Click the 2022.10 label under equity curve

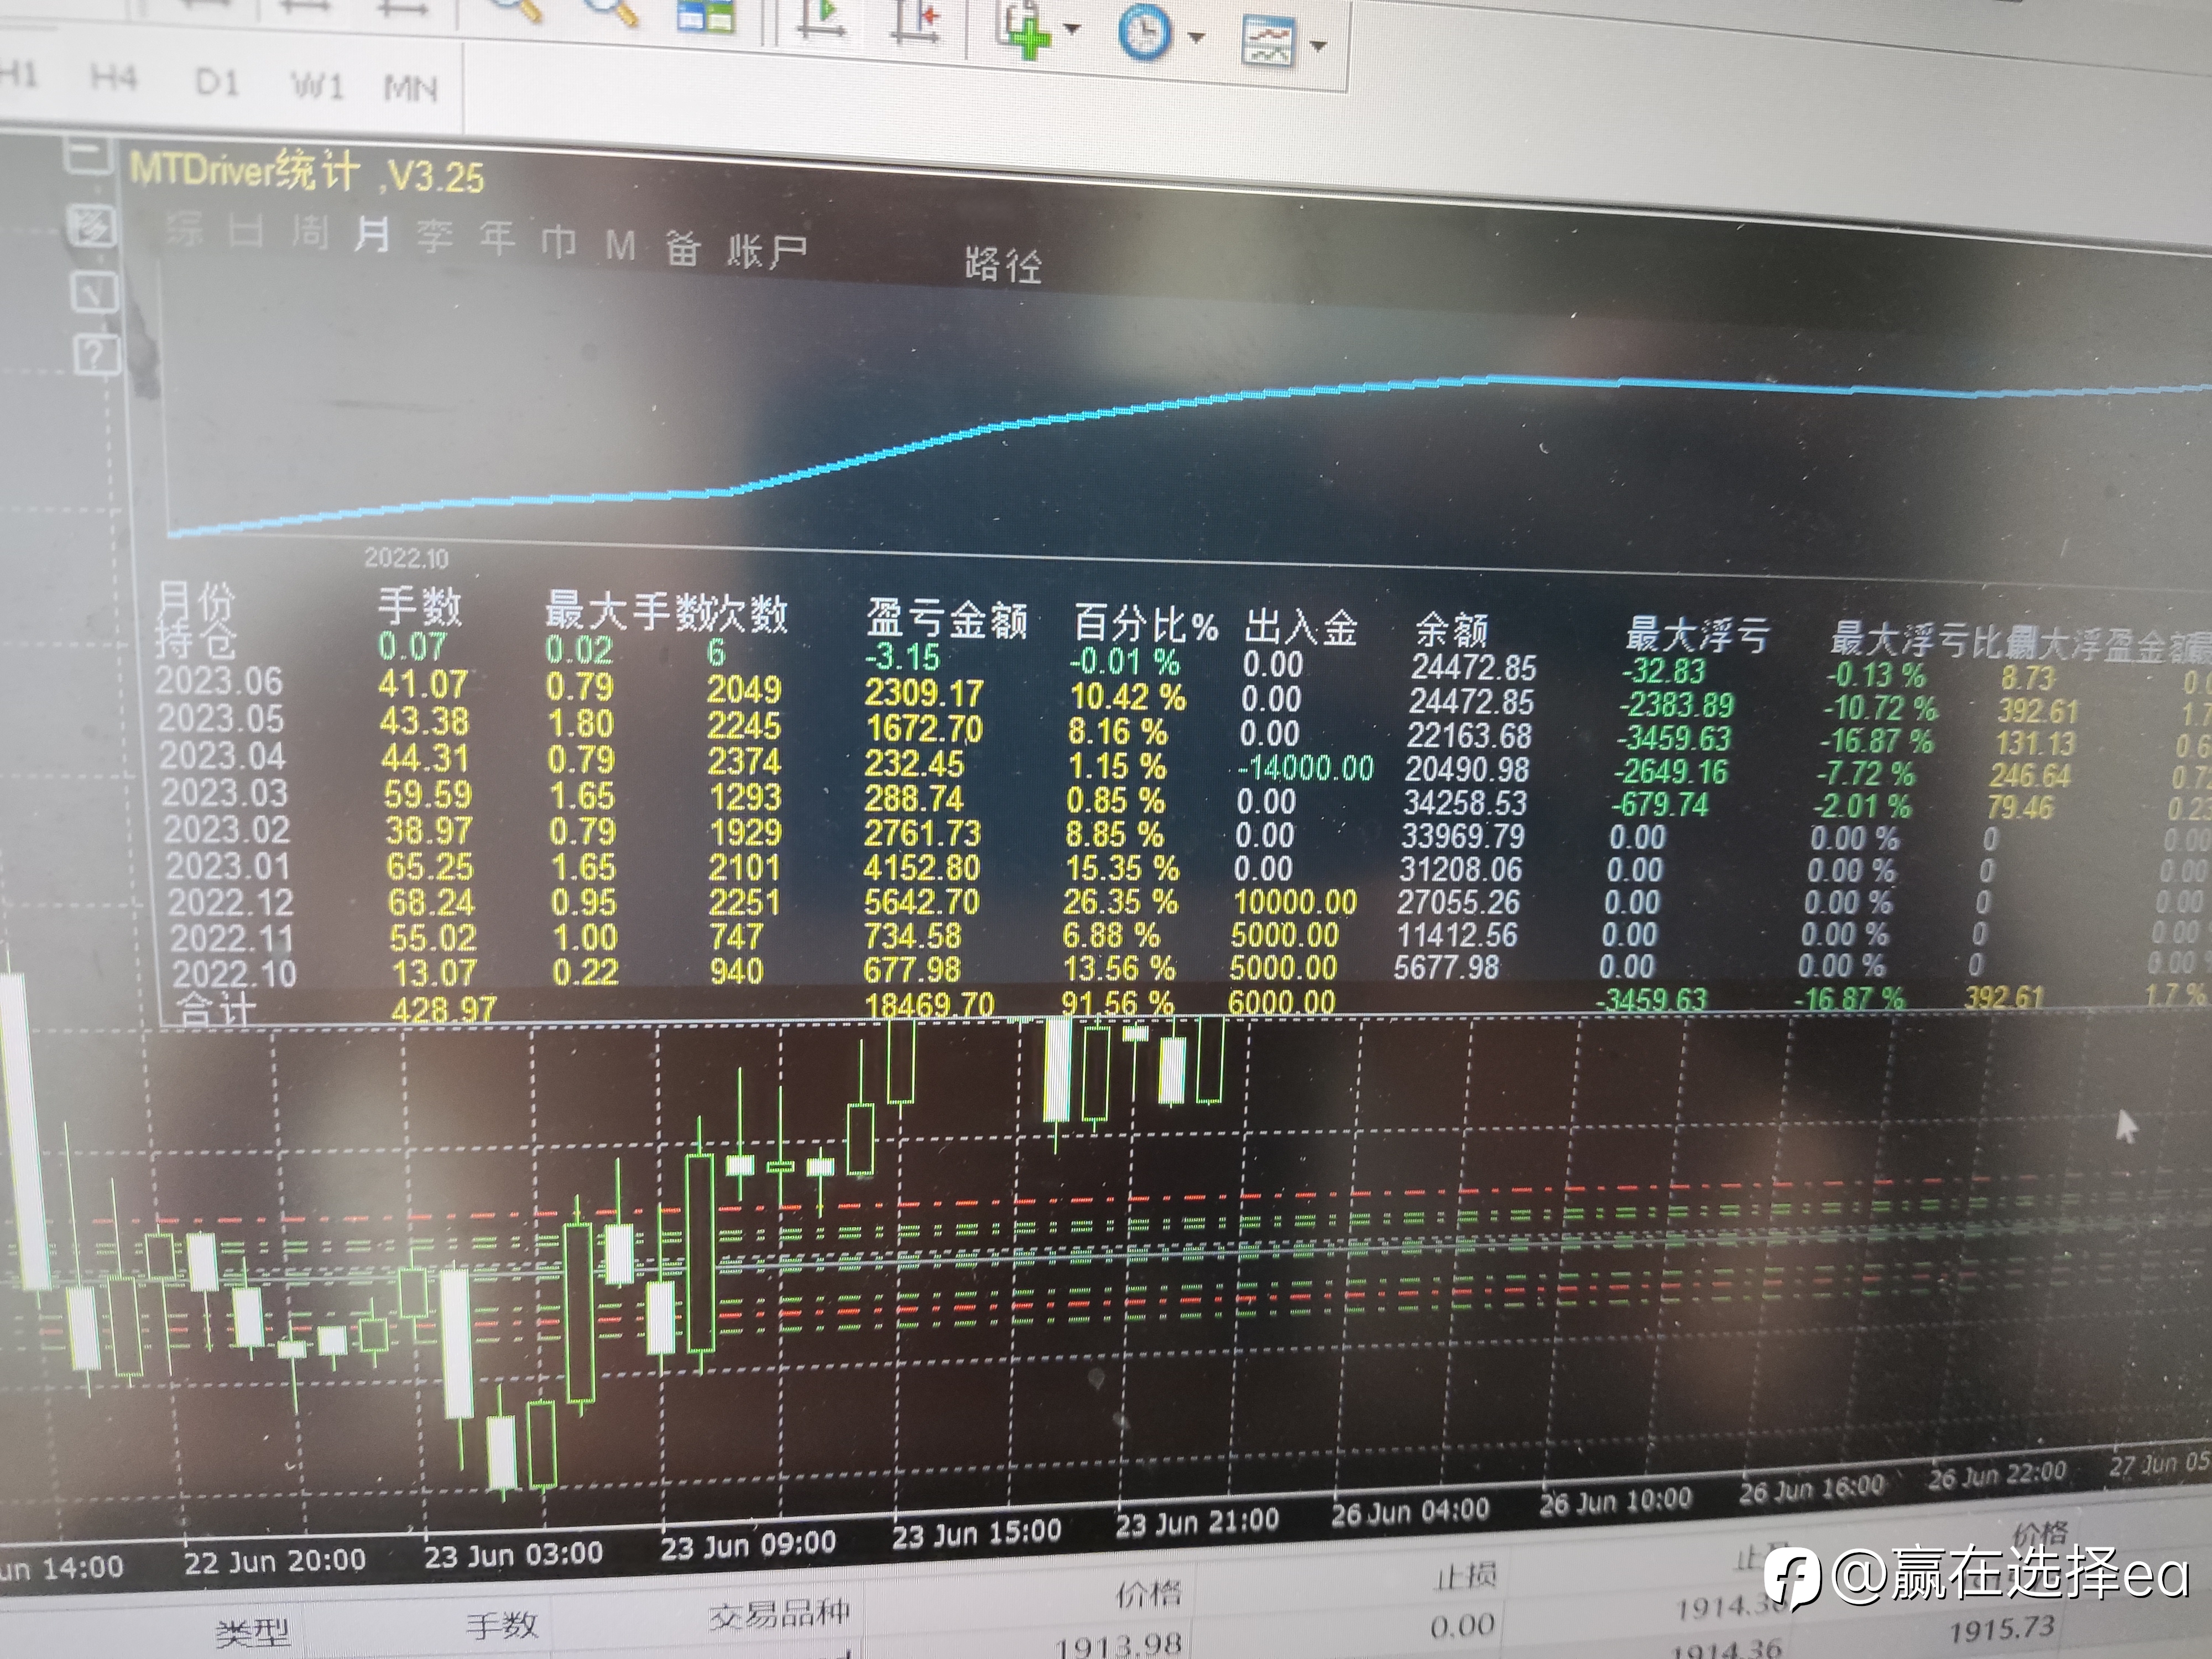click(x=406, y=558)
